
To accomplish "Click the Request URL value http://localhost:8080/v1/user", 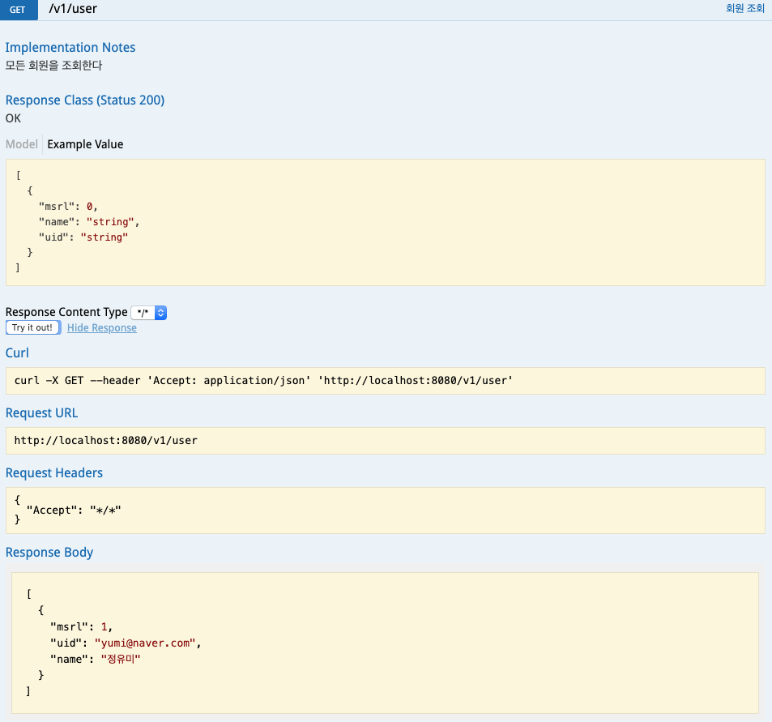I will coord(106,440).
